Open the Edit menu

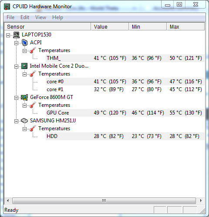coord(25,17)
